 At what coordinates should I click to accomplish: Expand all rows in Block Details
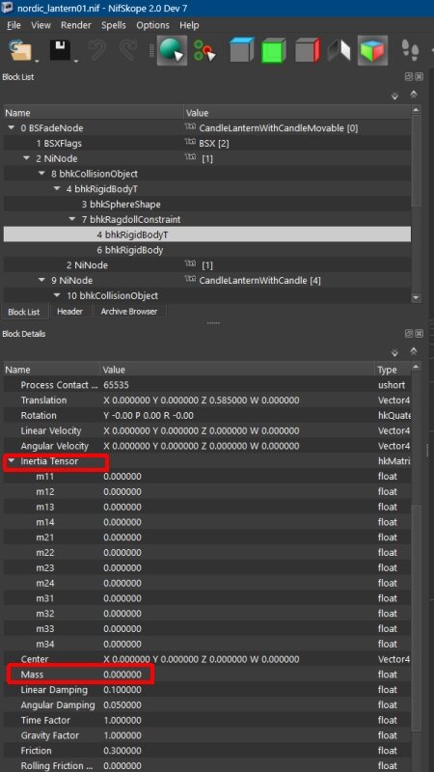coord(394,353)
